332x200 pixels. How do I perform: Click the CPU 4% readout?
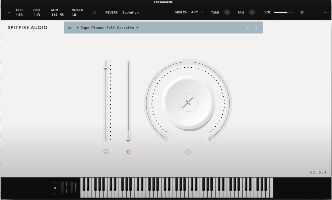coord(19,12)
